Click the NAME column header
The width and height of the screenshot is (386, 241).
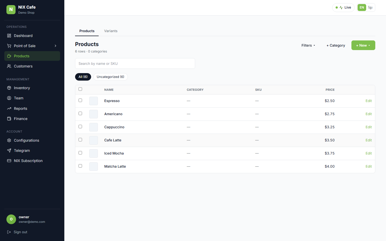tap(109, 90)
